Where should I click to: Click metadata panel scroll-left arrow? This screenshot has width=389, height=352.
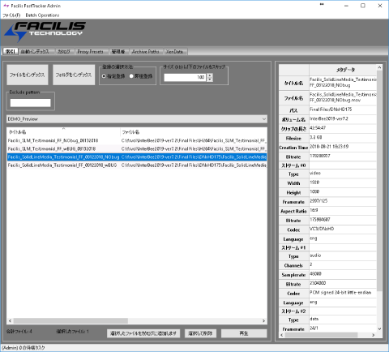282,335
